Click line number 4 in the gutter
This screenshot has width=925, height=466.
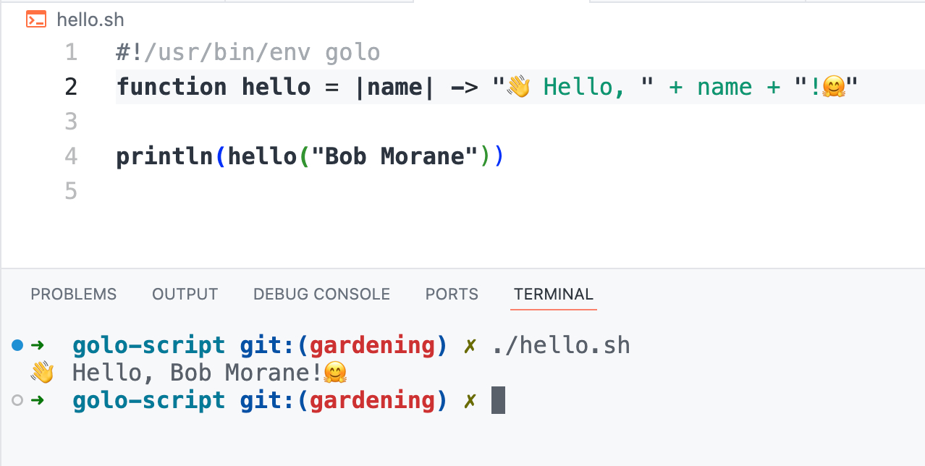[70, 156]
